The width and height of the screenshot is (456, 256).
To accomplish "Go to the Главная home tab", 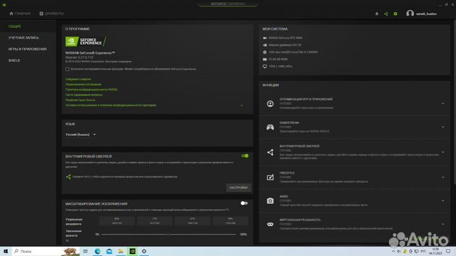I will (20, 14).
